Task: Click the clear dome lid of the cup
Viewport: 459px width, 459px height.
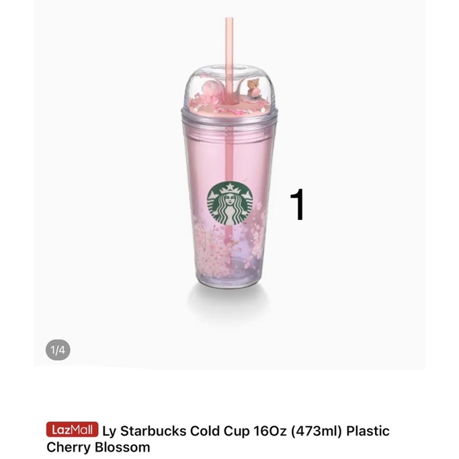Action: click(229, 88)
